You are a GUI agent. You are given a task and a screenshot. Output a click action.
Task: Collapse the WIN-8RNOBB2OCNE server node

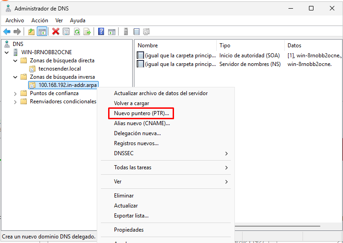coord(6,52)
